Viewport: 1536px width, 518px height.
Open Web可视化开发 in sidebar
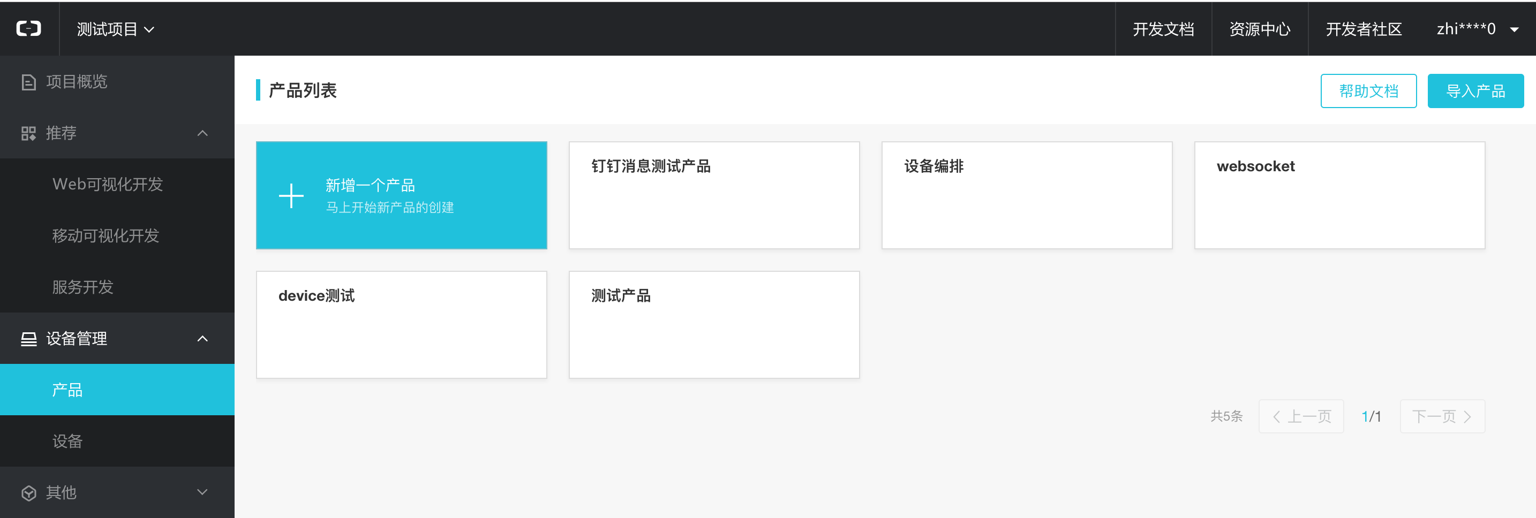pos(107,184)
